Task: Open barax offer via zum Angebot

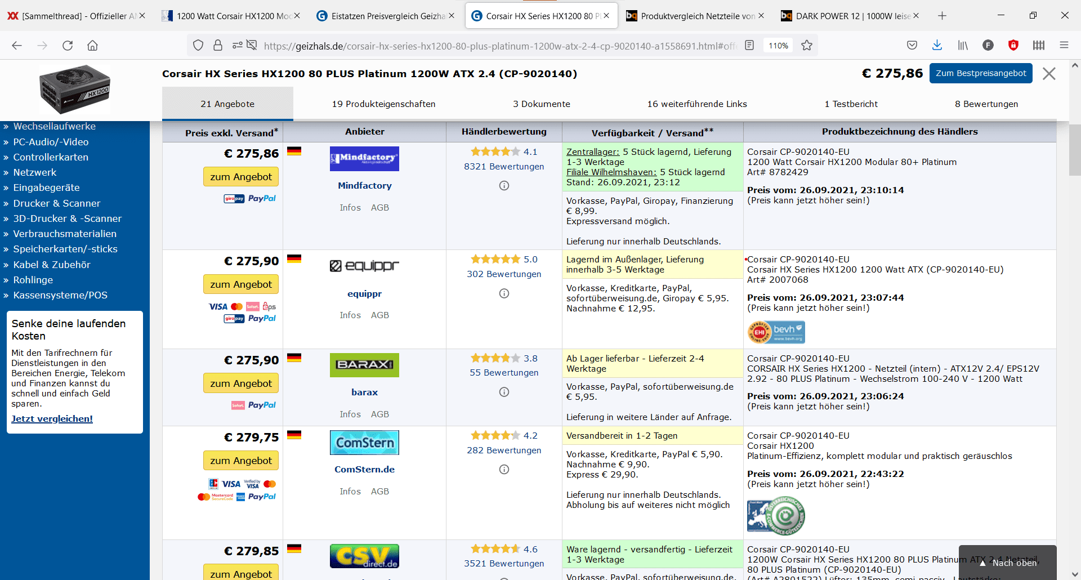Action: [x=241, y=383]
